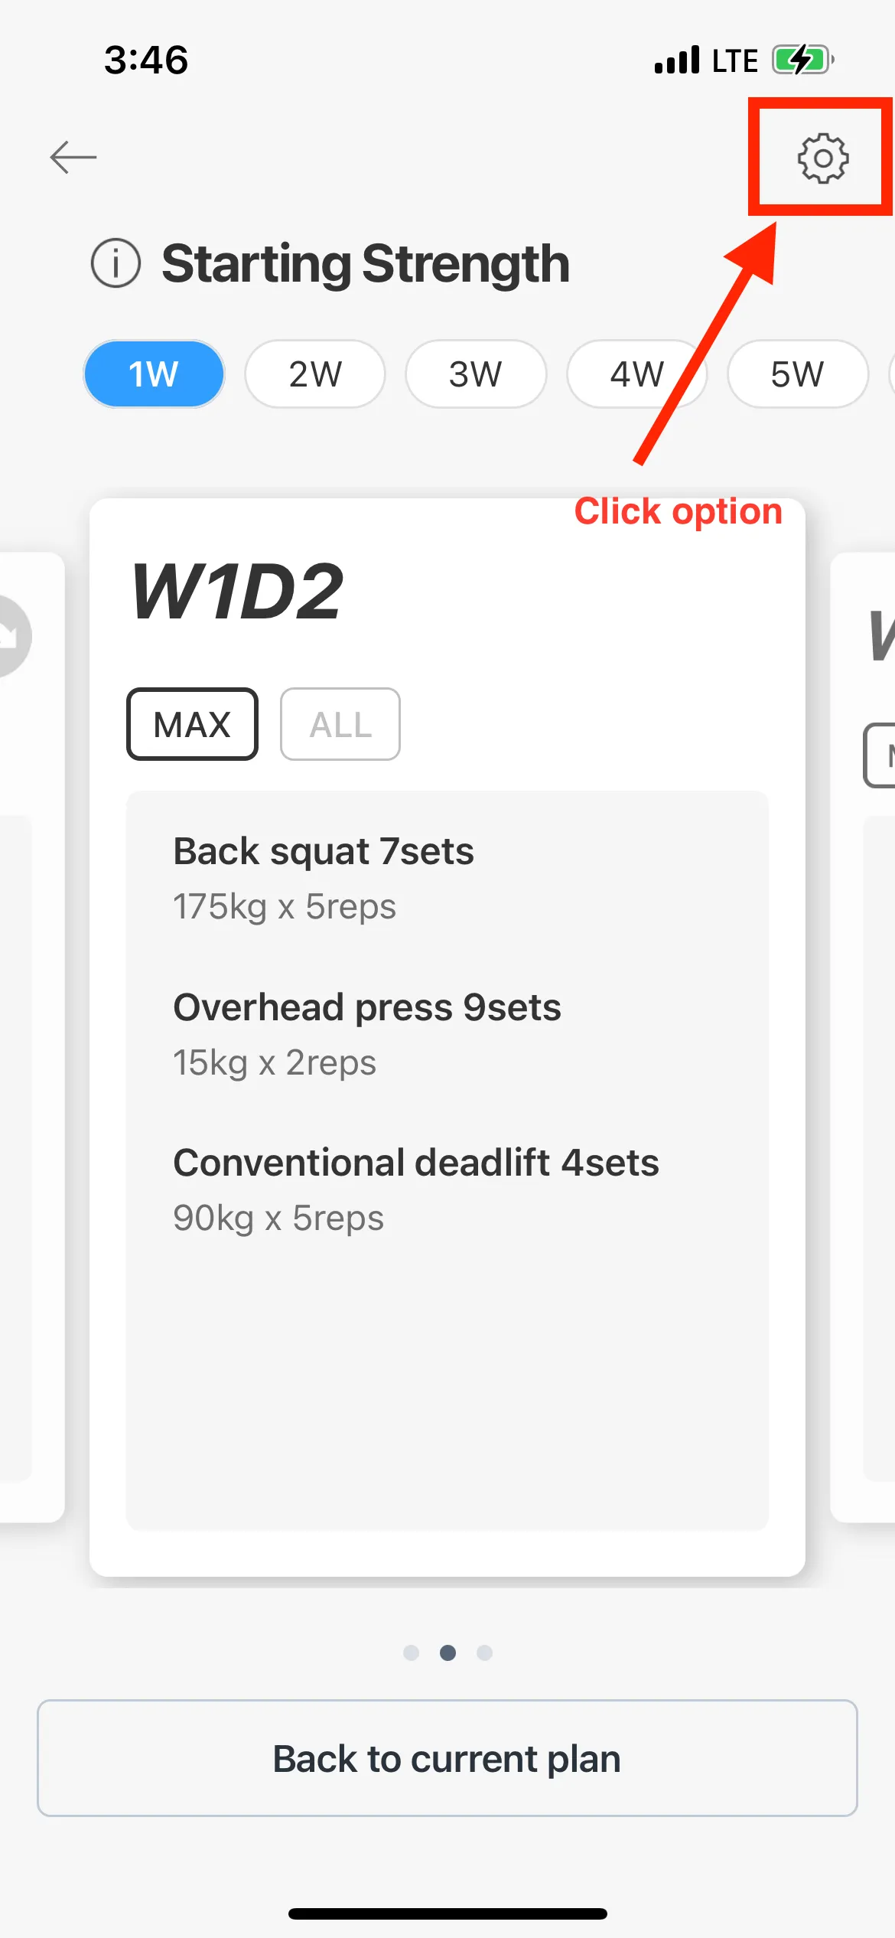Tap the previous-card circular arrow icon
The image size is (895, 1938).
click(11, 635)
